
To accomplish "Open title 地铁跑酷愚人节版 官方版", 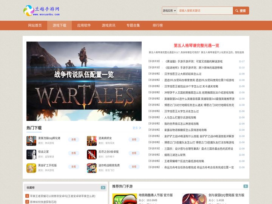I will pos(156,195).
